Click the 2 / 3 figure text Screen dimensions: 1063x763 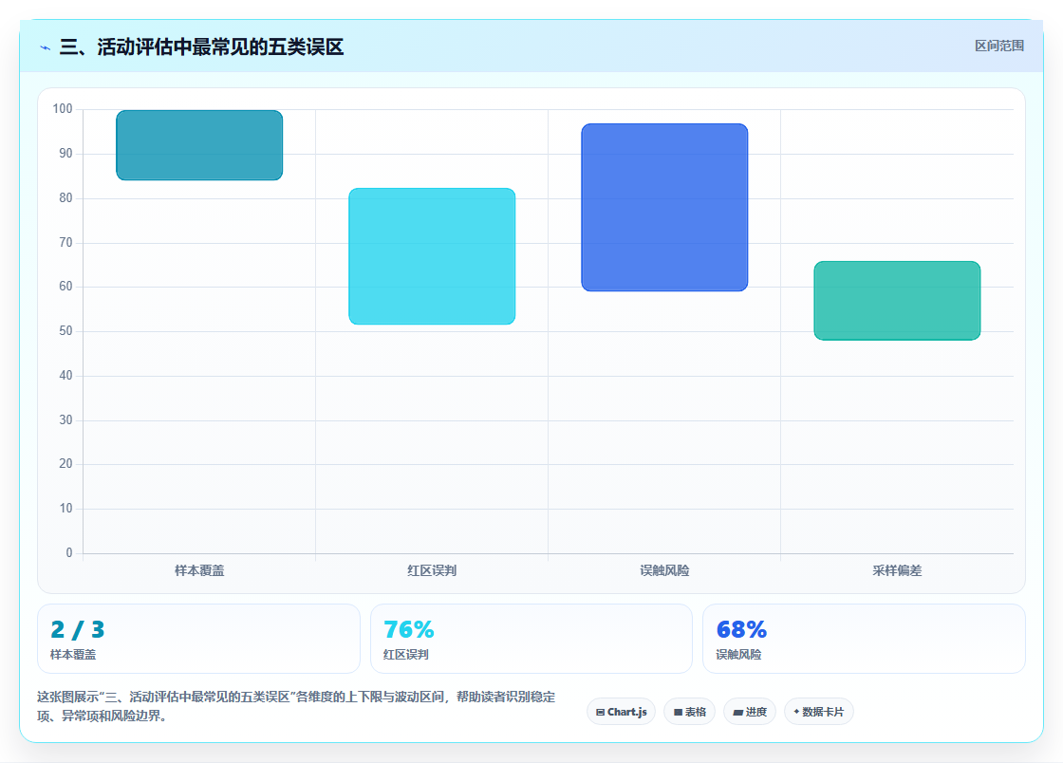coord(77,629)
